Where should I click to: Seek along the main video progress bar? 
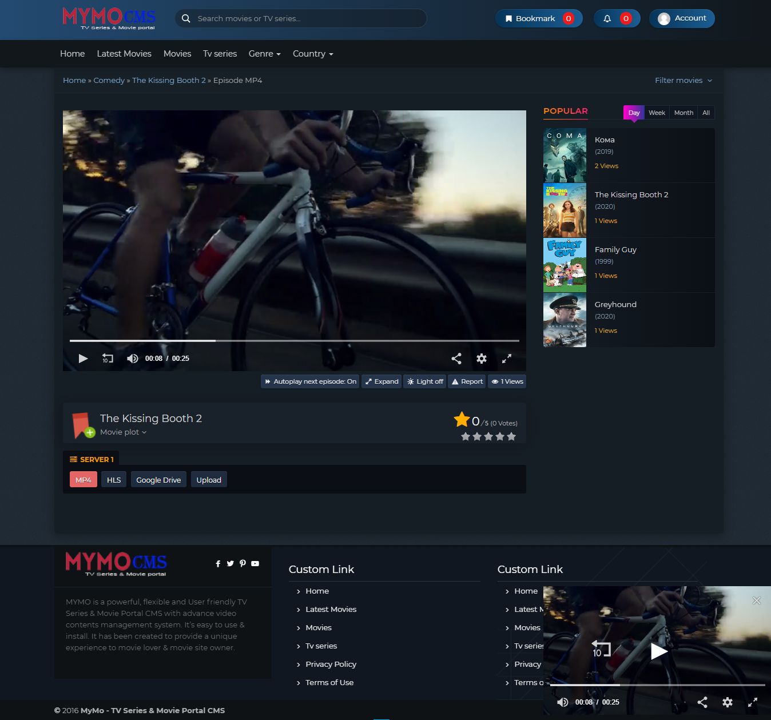tap(295, 341)
